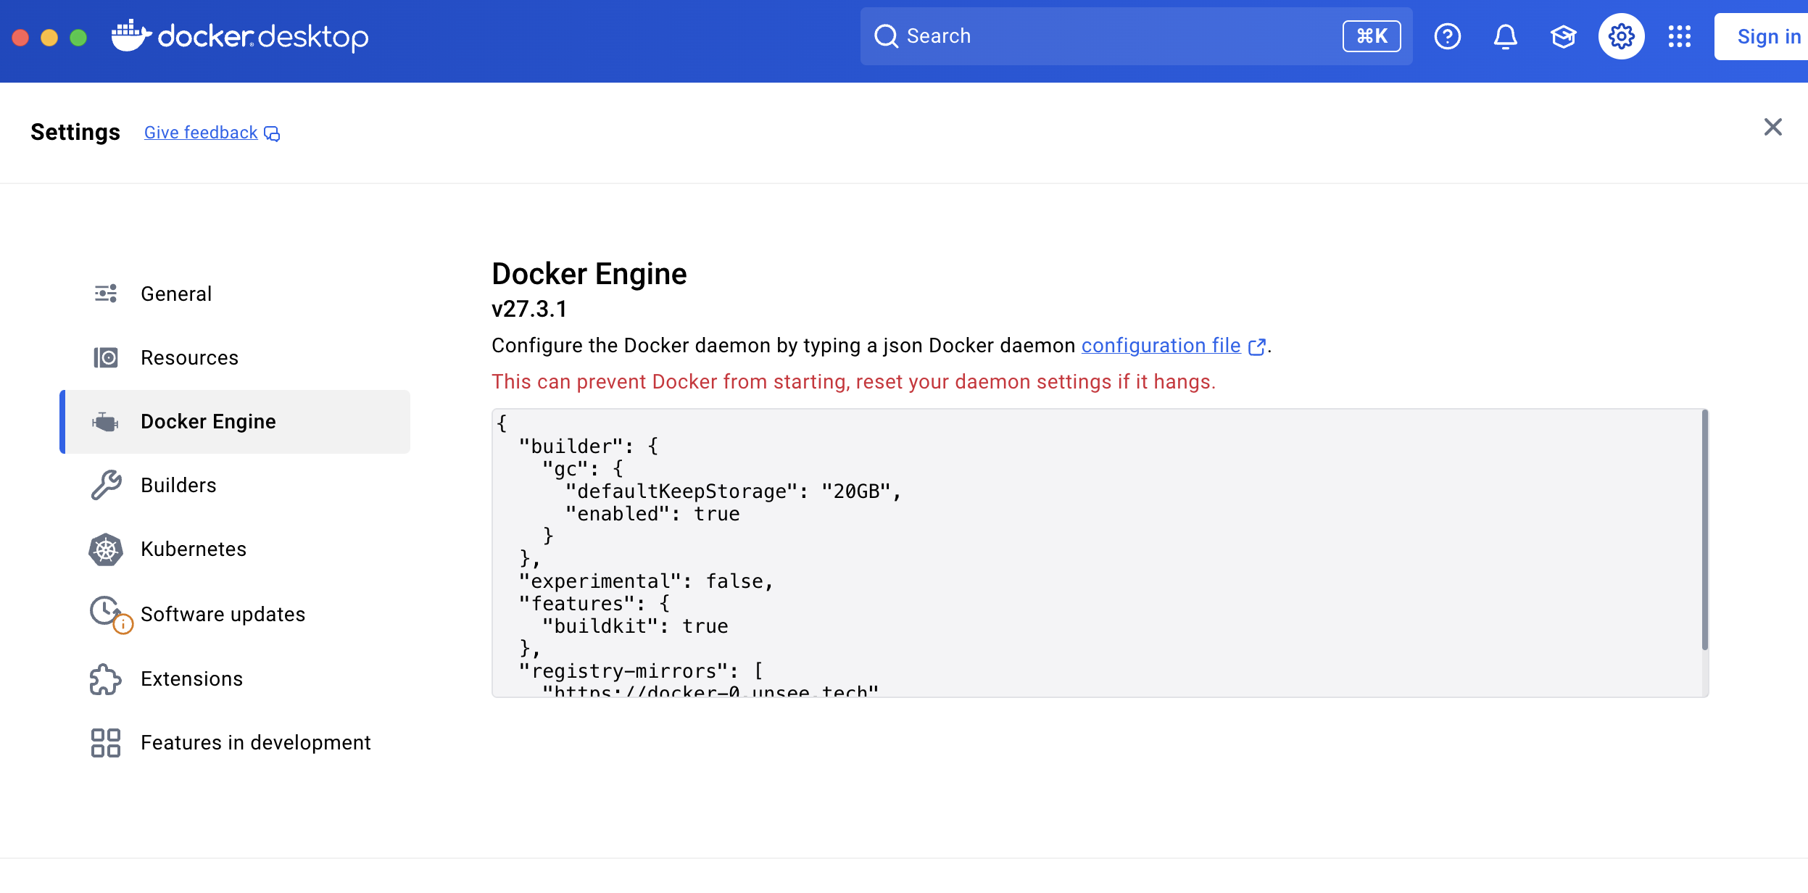Image resolution: width=1808 pixels, height=893 pixels.
Task: Click the Docker whale logo
Action: [130, 36]
